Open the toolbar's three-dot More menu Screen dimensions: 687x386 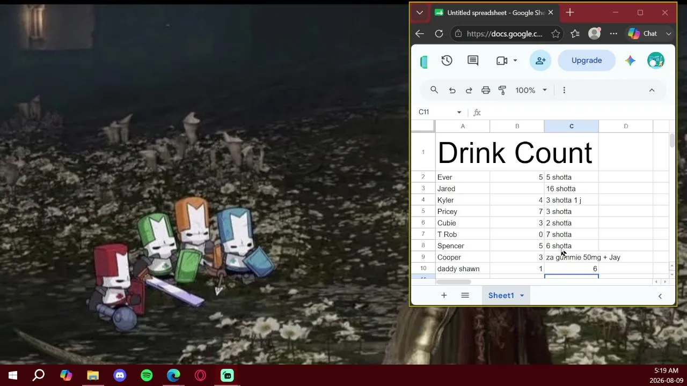coord(564,90)
